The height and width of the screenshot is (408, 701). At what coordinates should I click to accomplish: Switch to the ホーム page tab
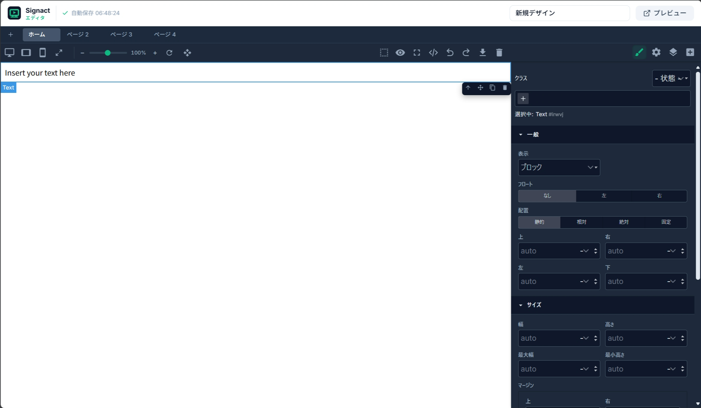(x=41, y=35)
